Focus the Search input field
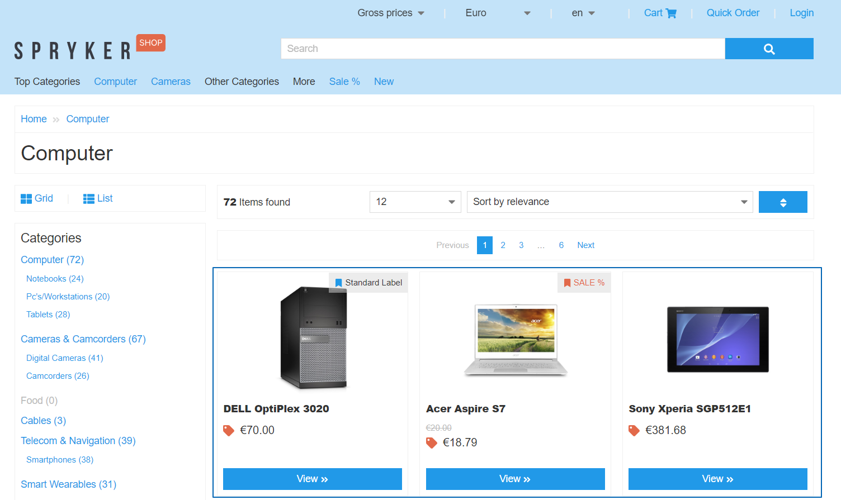Screen dimensions: 841x500 (x=503, y=49)
